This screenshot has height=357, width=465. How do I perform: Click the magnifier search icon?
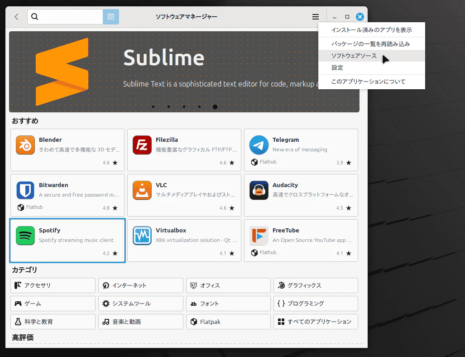[x=35, y=17]
